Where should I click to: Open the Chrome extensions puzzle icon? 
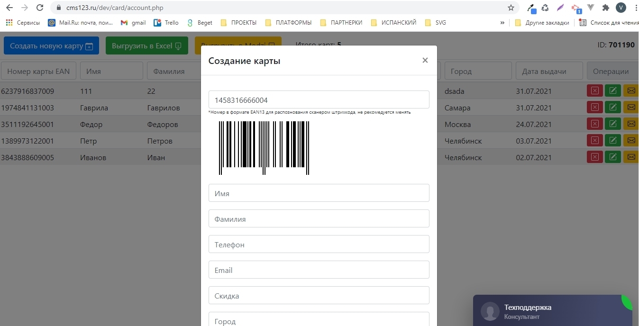click(x=605, y=8)
